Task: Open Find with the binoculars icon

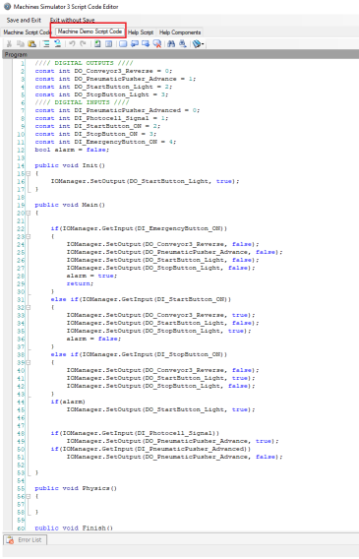Action: (x=171, y=44)
